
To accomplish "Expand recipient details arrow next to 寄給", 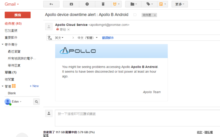I will click(x=68, y=30).
